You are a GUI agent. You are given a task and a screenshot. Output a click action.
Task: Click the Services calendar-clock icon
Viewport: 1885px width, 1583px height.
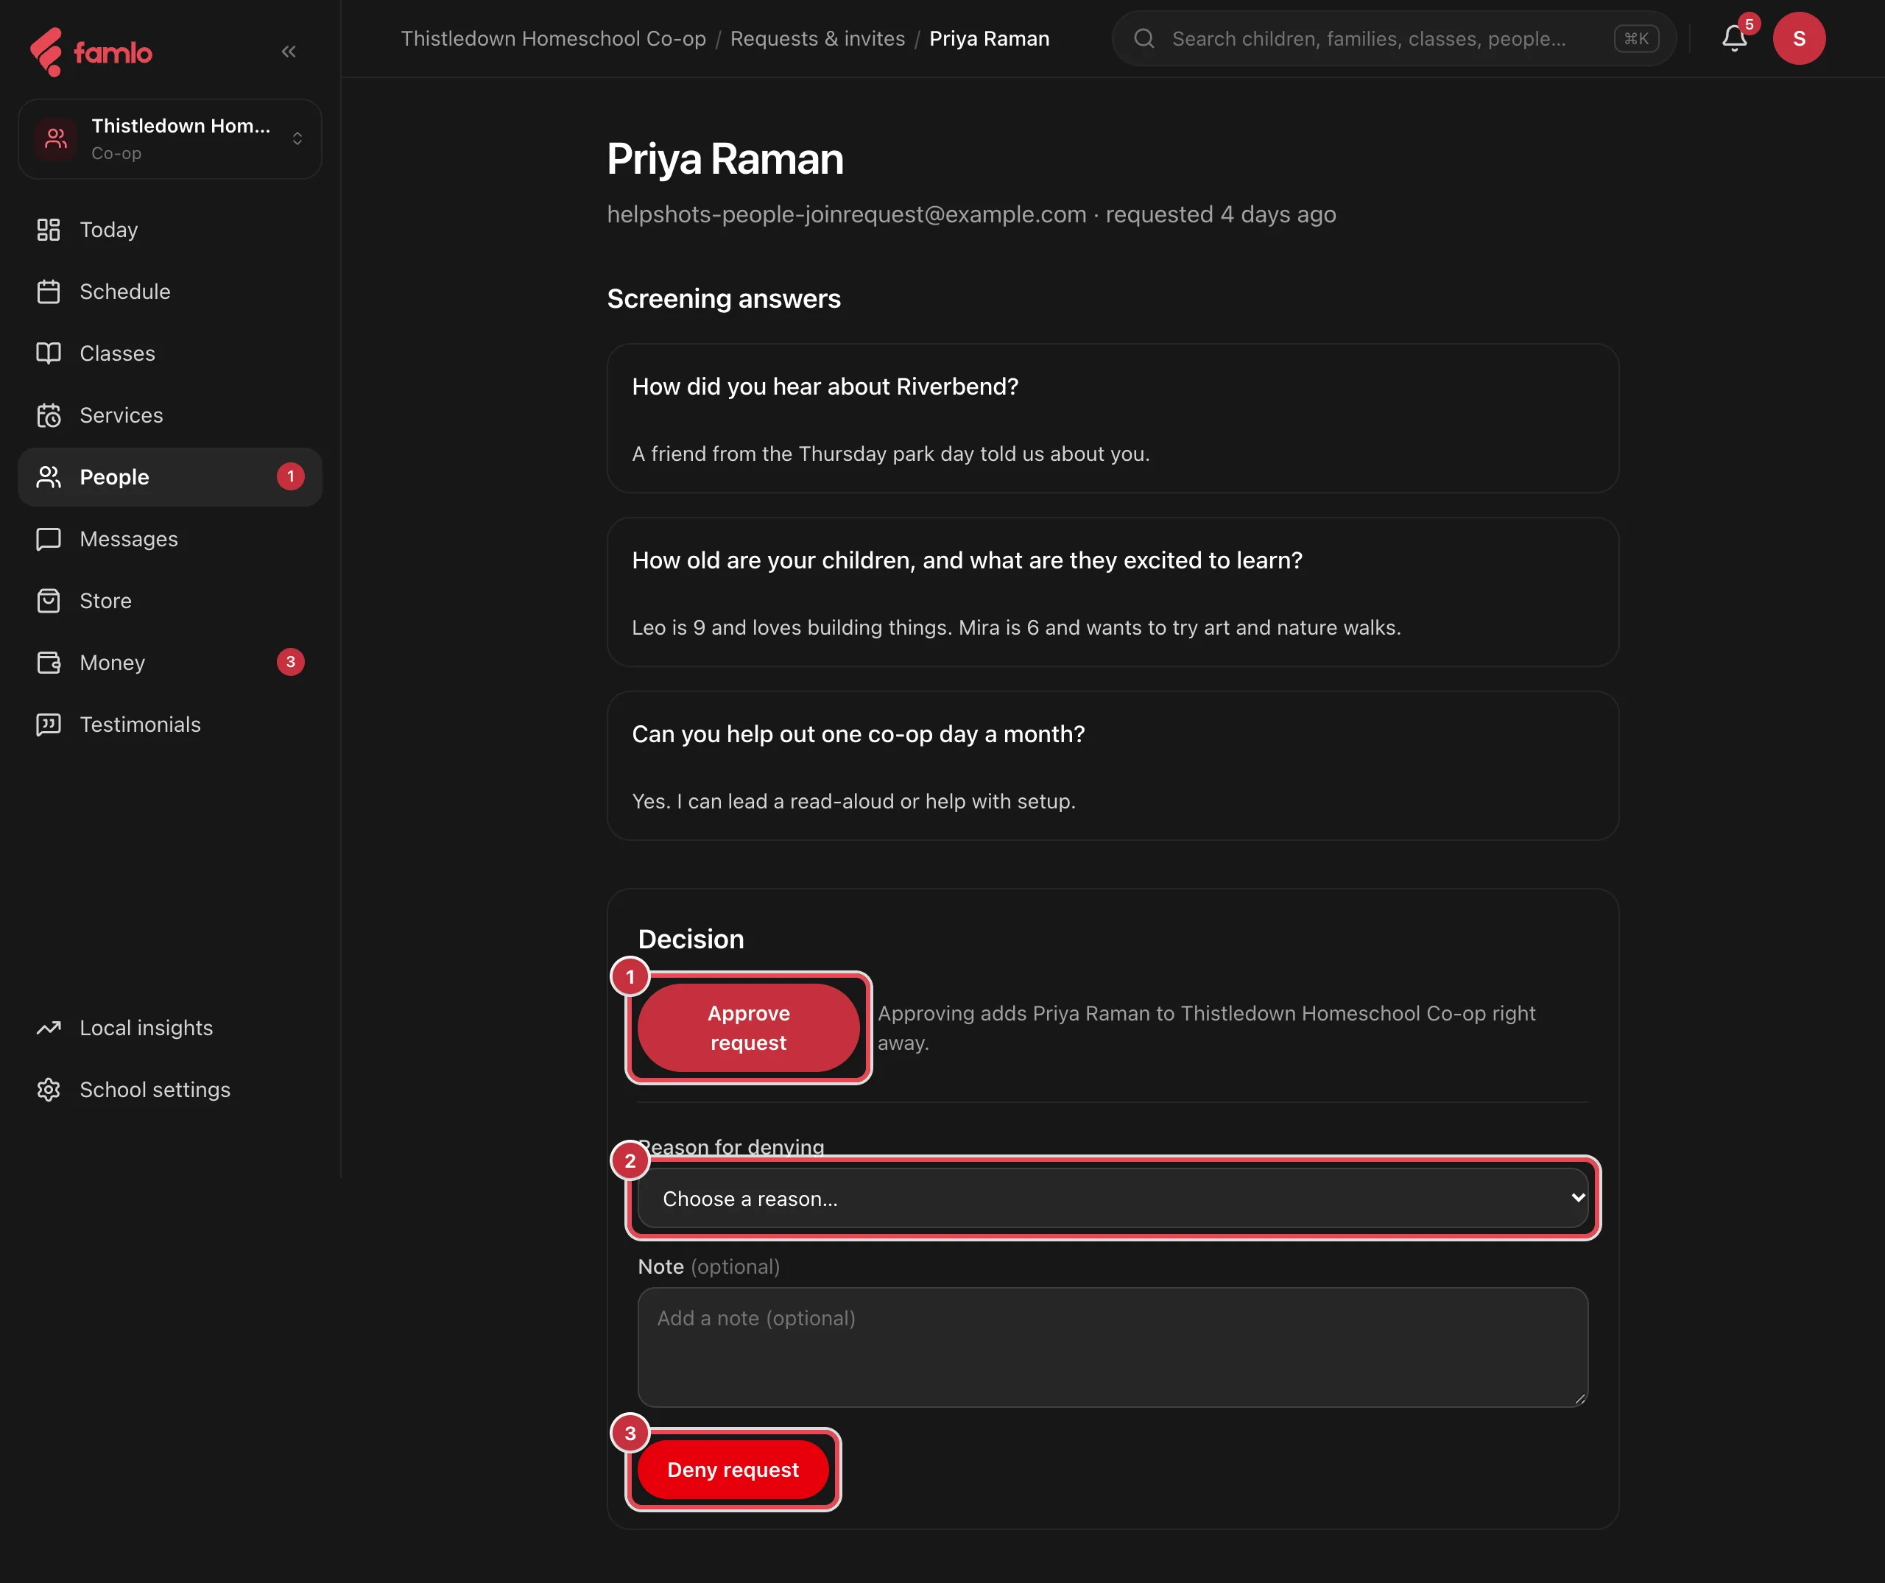click(49, 415)
